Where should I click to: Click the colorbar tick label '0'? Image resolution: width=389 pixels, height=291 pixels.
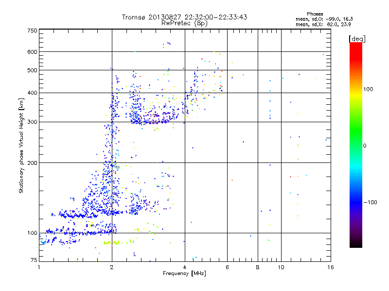364,145
